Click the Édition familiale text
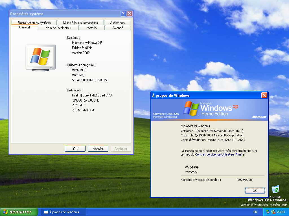Viewport: 289px width, 216px height. point(82,48)
